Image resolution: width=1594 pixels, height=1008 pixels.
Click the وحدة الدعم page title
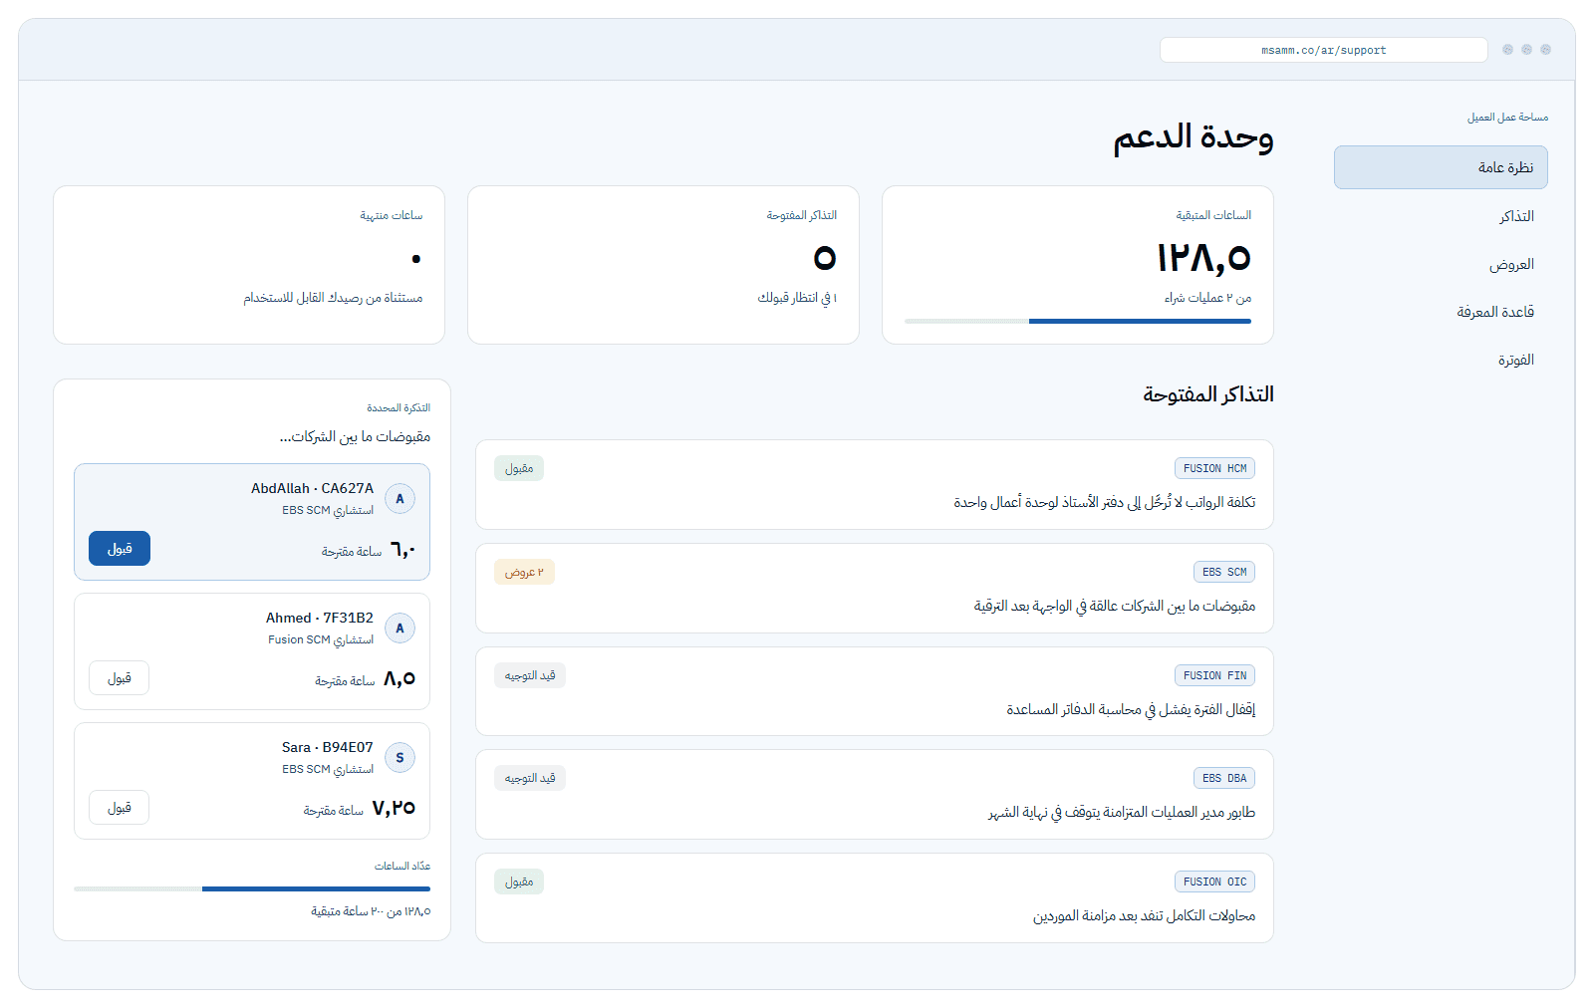1194,136
